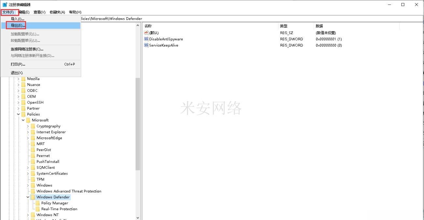The image size is (424, 220).
Task: Open the 查看(V) menu
Action: (39, 12)
